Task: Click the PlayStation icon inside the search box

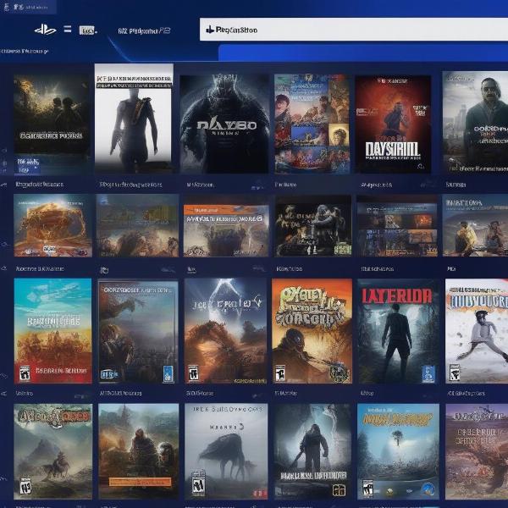Action: click(210, 30)
